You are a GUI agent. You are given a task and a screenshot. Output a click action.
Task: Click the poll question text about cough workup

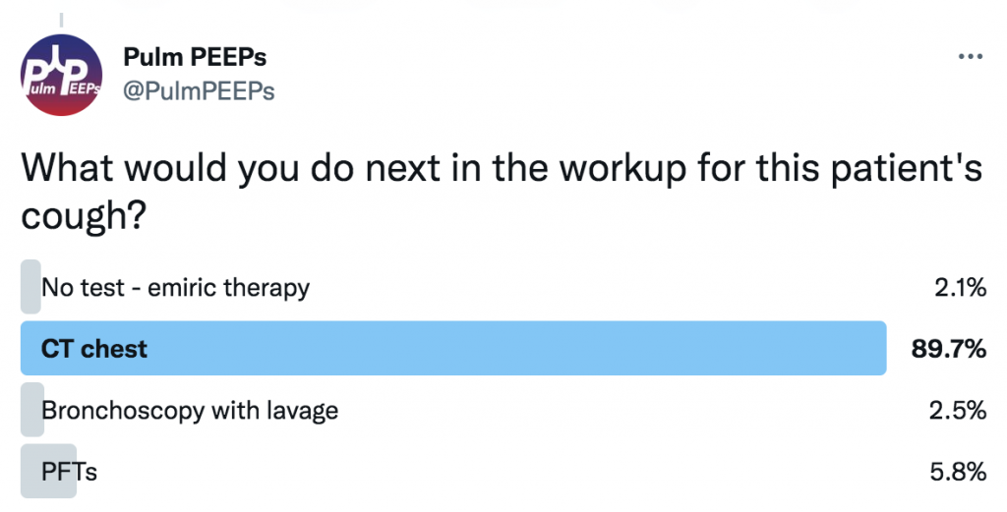[x=503, y=192]
